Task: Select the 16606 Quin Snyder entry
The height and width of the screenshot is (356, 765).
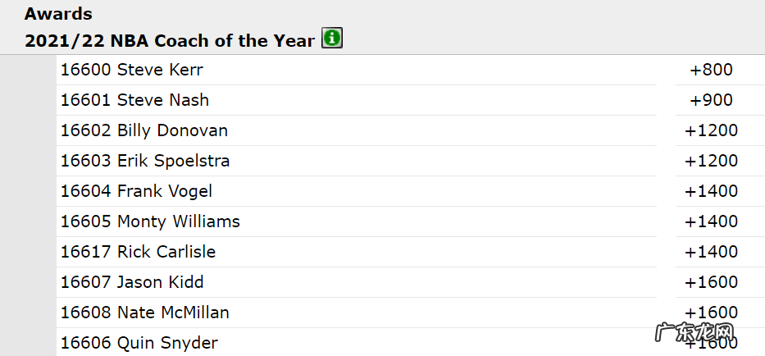Action: click(139, 343)
